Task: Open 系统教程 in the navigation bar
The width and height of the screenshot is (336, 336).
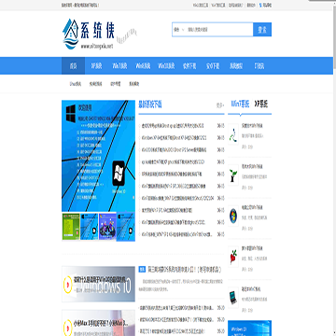Action: [236, 66]
